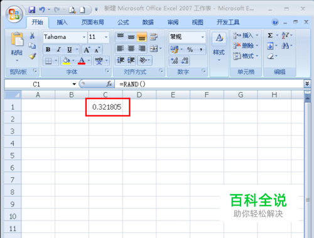
Task: Toggle top vertical alignment
Action: click(x=121, y=37)
